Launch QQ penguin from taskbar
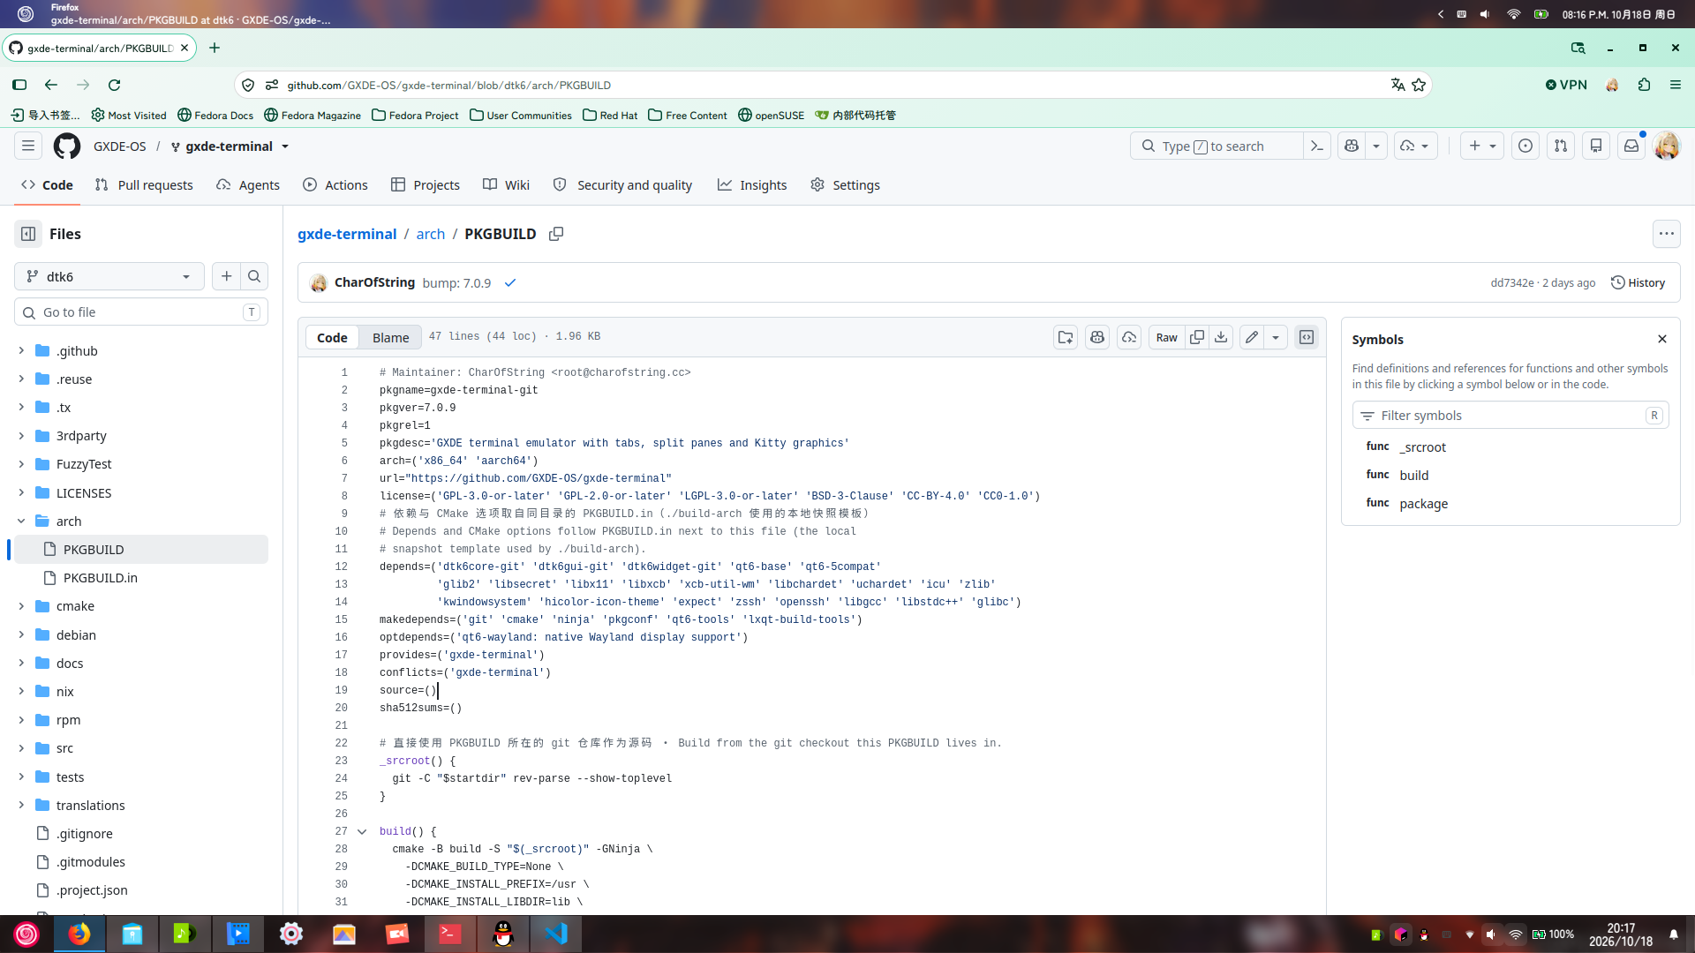The width and height of the screenshot is (1695, 953). [x=503, y=934]
